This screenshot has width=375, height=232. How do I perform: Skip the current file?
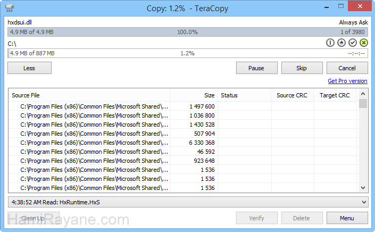click(302, 68)
